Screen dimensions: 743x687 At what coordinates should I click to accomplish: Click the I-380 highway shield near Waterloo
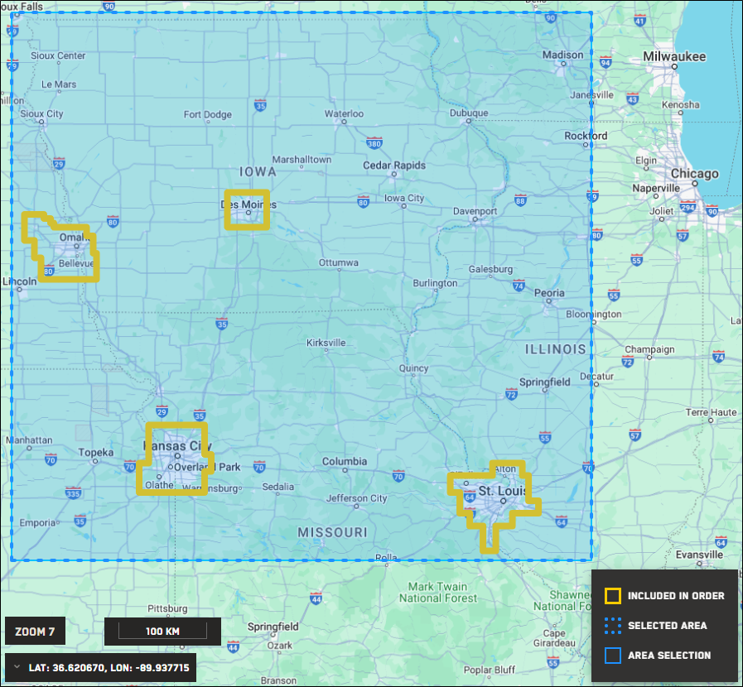pos(374,142)
